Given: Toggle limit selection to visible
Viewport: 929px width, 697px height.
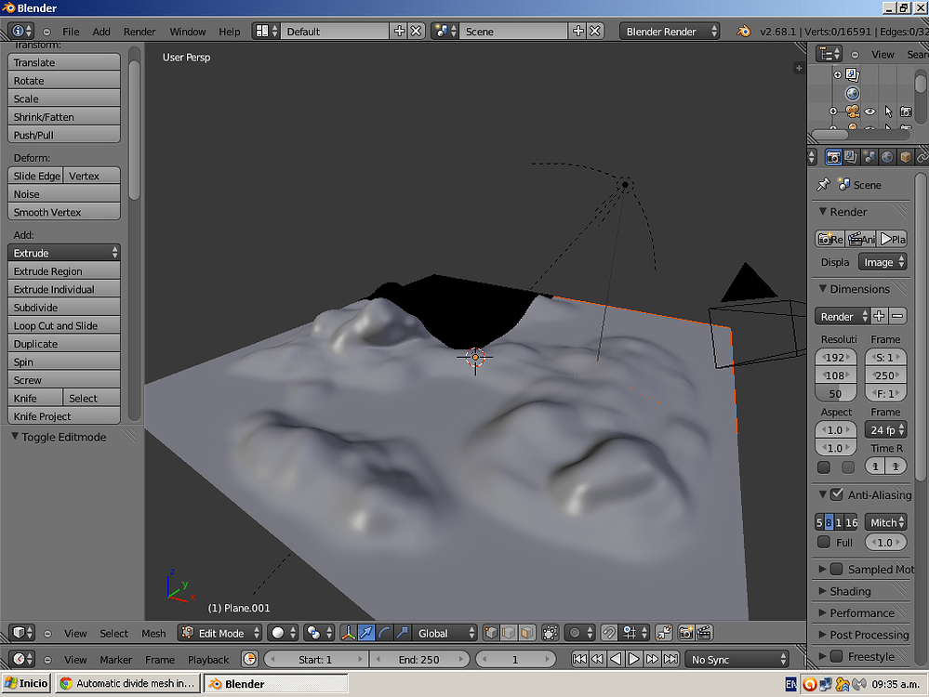Looking at the screenshot, I should (550, 633).
